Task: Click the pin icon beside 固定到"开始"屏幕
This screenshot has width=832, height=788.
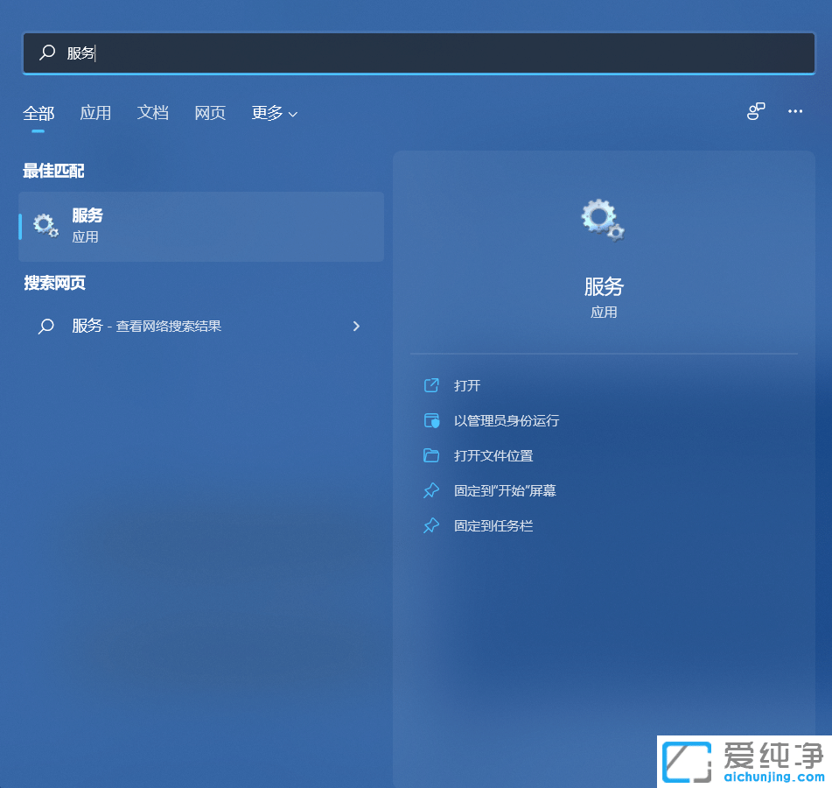Action: pyautogui.click(x=431, y=490)
